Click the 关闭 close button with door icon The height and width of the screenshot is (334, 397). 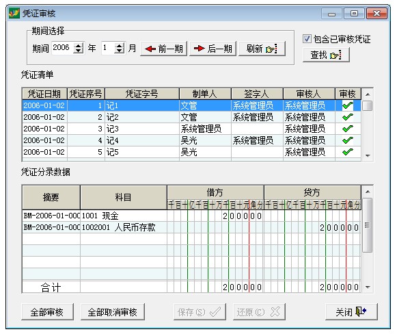click(351, 311)
